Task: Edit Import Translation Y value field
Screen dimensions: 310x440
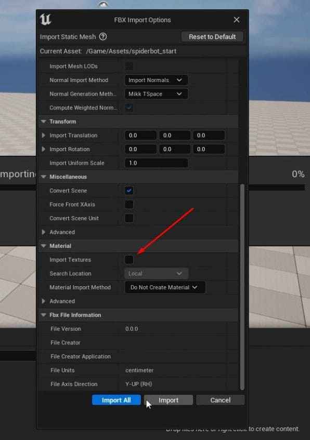Action: (175, 135)
